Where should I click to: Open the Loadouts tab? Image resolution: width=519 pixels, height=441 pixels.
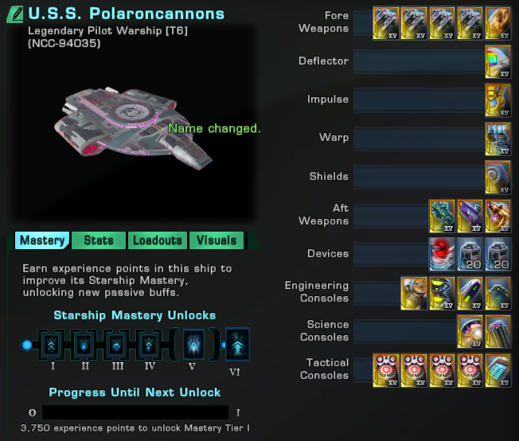coord(158,240)
